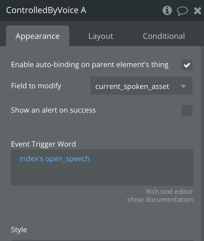Click the panel's vertical scrollbar on right
The height and width of the screenshot is (241, 204).
point(202,144)
